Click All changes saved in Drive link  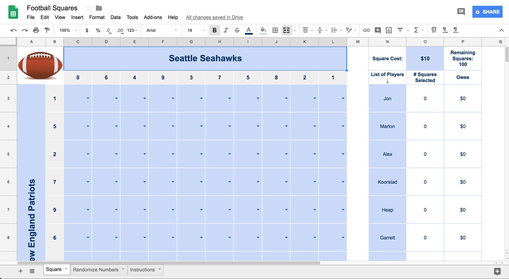pos(214,17)
